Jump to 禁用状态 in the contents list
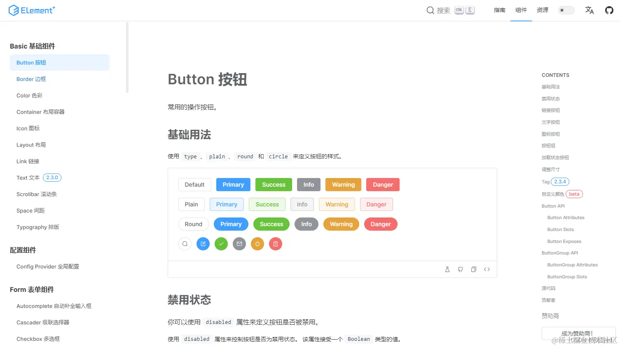The height and width of the screenshot is (347, 620). click(550, 99)
